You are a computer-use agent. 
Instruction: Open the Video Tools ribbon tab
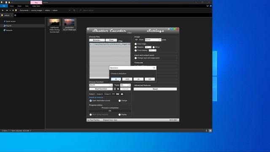click(x=36, y=6)
